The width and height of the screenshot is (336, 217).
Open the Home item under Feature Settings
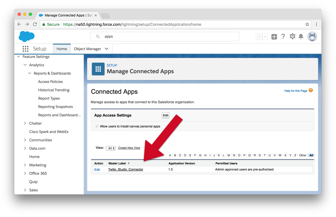(34, 157)
